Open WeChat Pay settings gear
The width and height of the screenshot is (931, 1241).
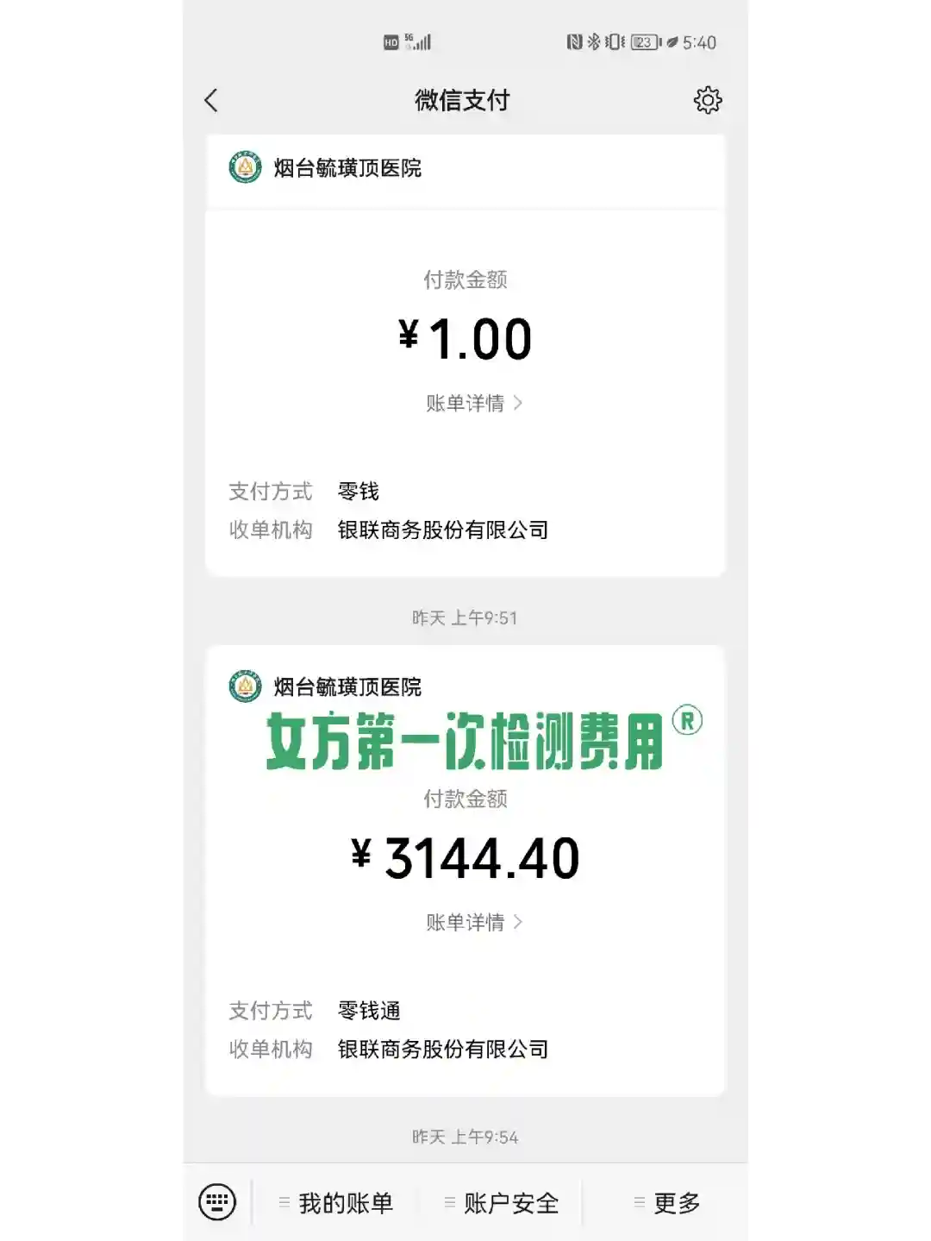coord(708,100)
